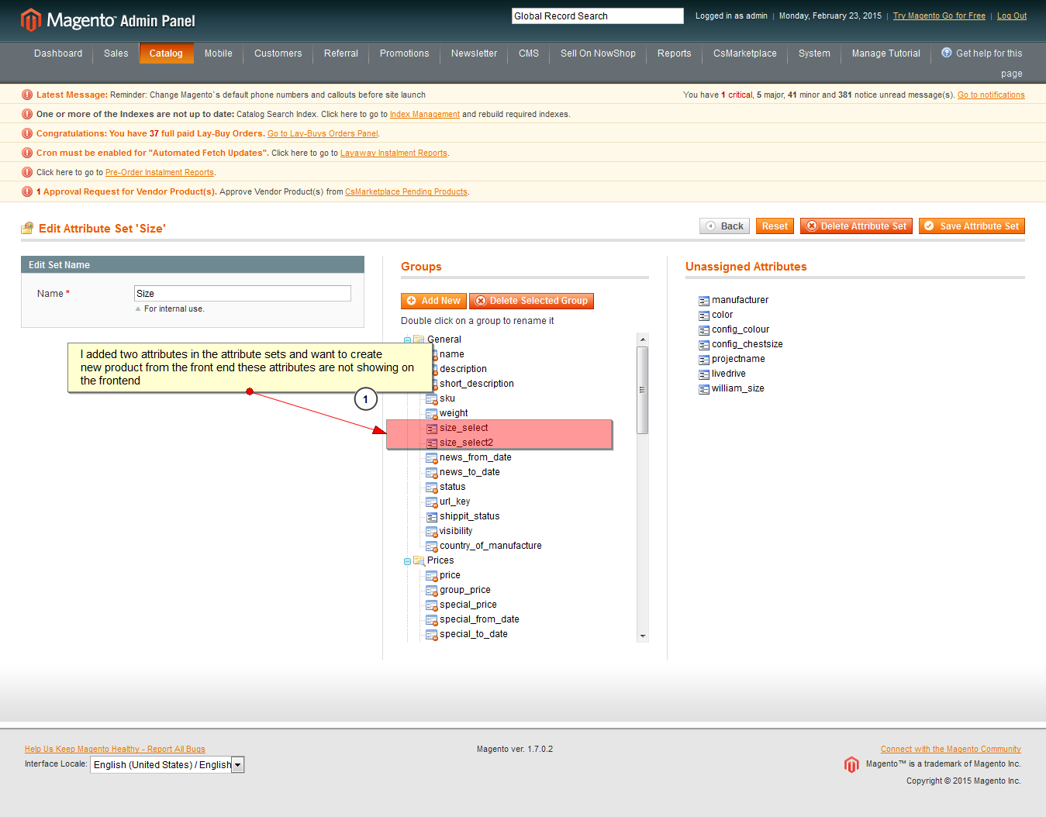Select the visibility attribute in tree
1046x817 pixels.
456,531
